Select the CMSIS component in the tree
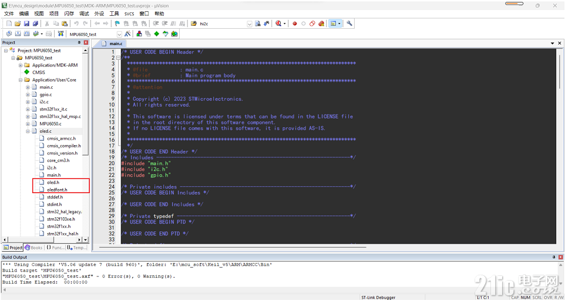Image resolution: width=565 pixels, height=300 pixels. click(x=39, y=72)
